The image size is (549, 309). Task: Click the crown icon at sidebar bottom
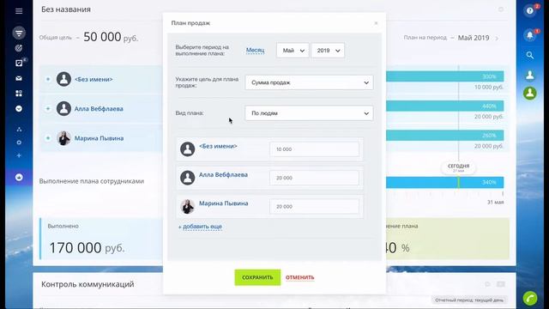tap(19, 178)
